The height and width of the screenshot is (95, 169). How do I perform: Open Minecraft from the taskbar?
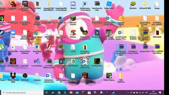(x=83, y=93)
